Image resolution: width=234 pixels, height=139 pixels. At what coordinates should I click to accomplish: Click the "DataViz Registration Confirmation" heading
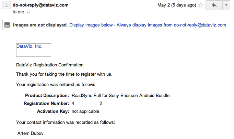pyautogui.click(x=50, y=65)
